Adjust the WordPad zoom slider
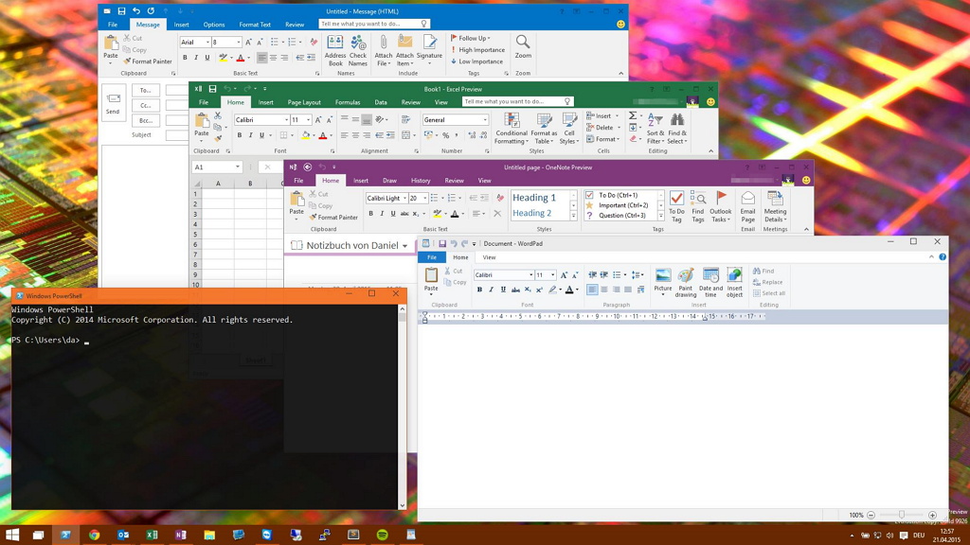Image resolution: width=970 pixels, height=545 pixels. 902,515
